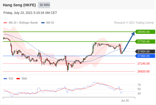Image resolution: width=156 pixels, height=105 pixels.
Task: Click the blue RSI legend swatch
Action: click(5, 79)
